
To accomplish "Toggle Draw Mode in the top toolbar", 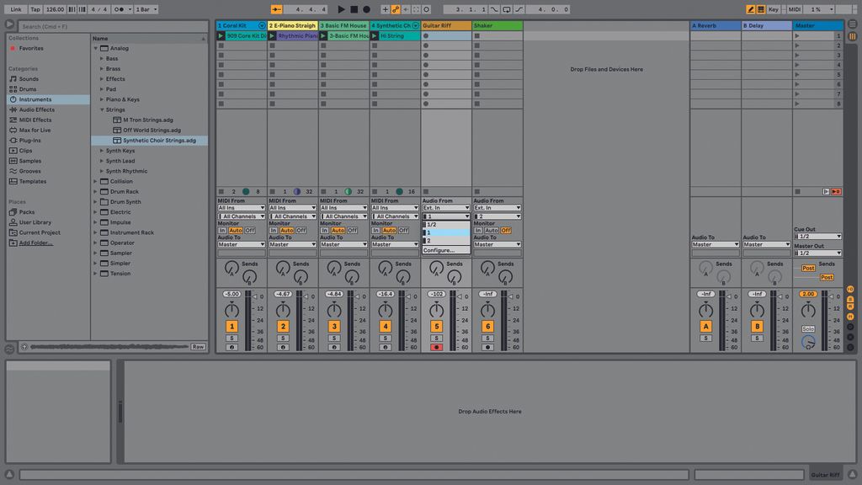I will [750, 8].
